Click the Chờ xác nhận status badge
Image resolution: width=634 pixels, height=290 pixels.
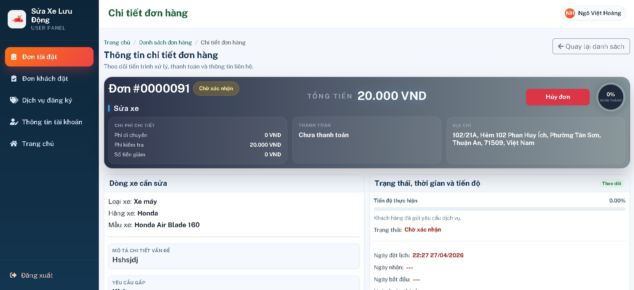[x=216, y=89]
